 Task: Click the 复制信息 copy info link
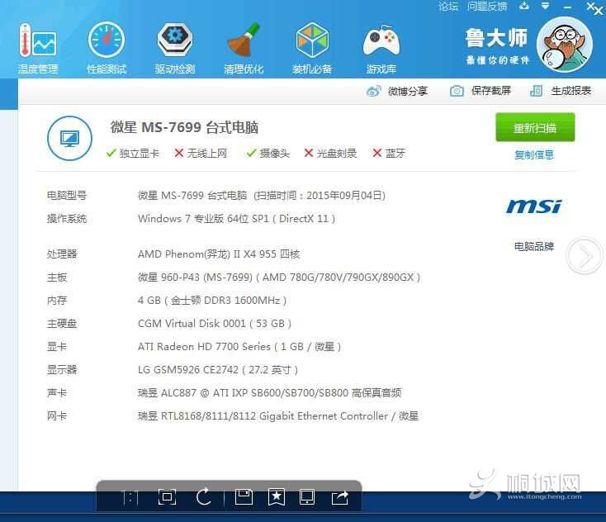534,155
